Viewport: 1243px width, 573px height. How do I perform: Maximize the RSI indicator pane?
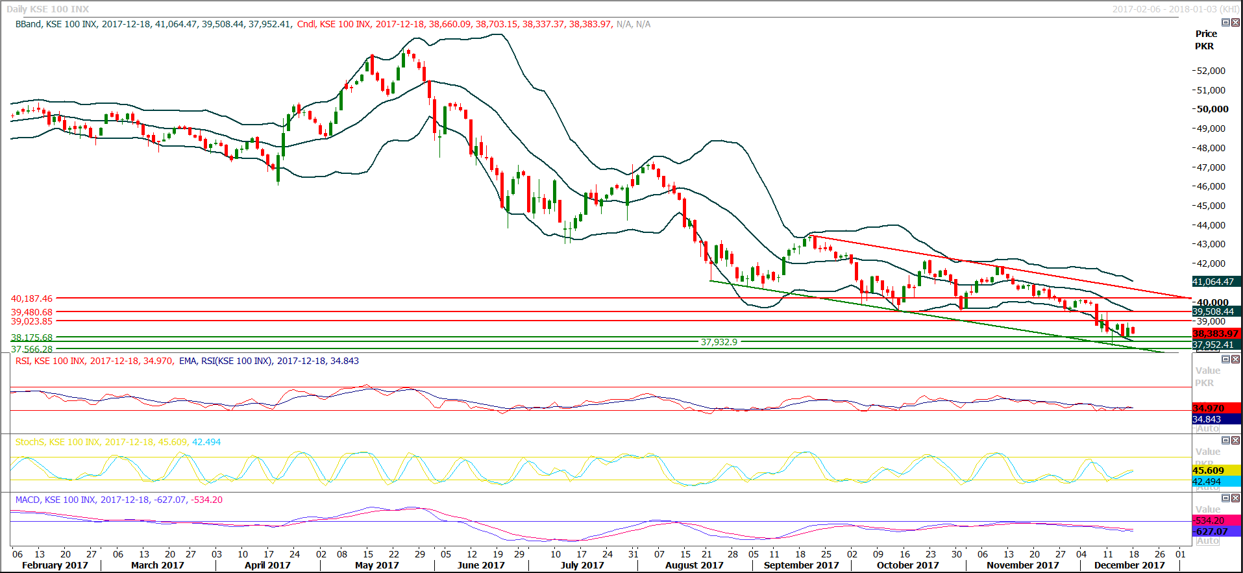[1225, 360]
